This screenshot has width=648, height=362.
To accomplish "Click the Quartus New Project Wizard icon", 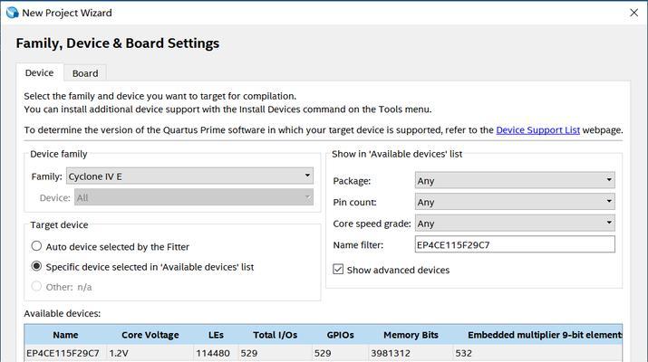I will 12,13.
